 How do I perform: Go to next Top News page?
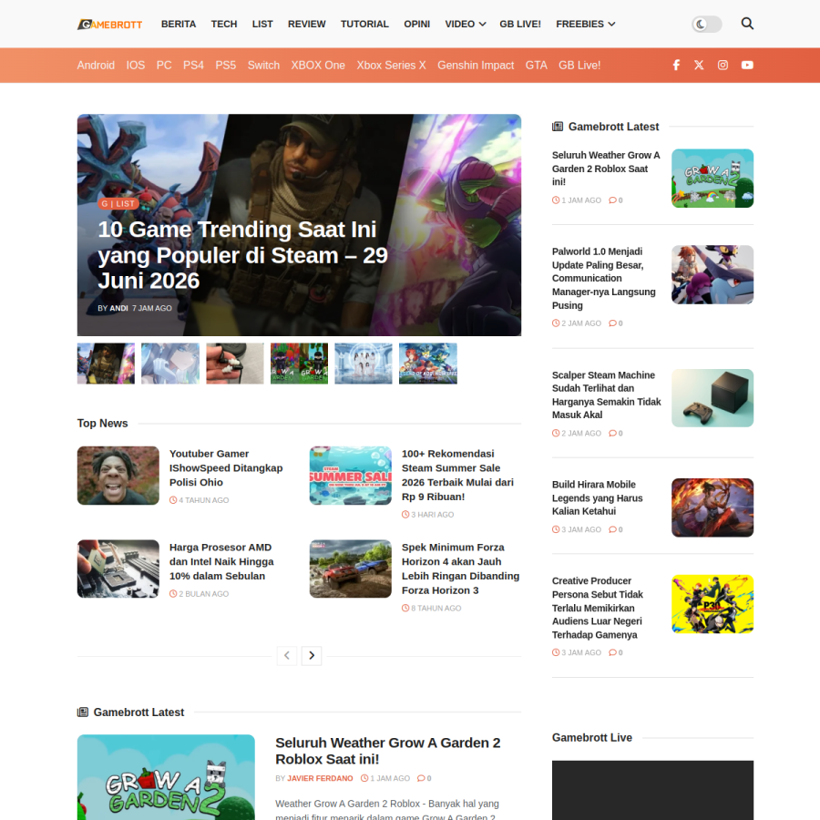coord(312,655)
